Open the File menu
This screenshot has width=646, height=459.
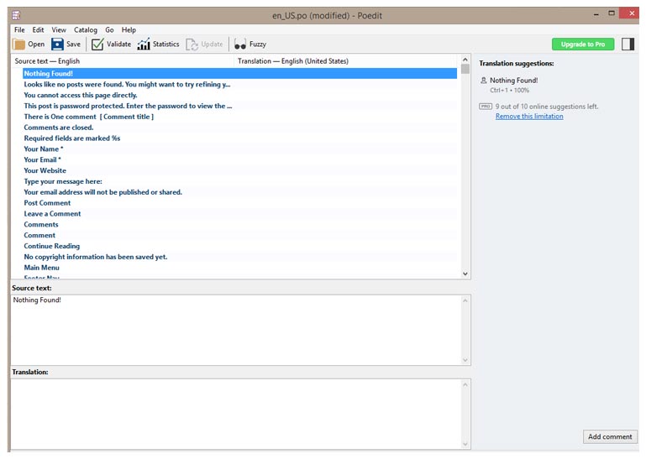tap(19, 30)
